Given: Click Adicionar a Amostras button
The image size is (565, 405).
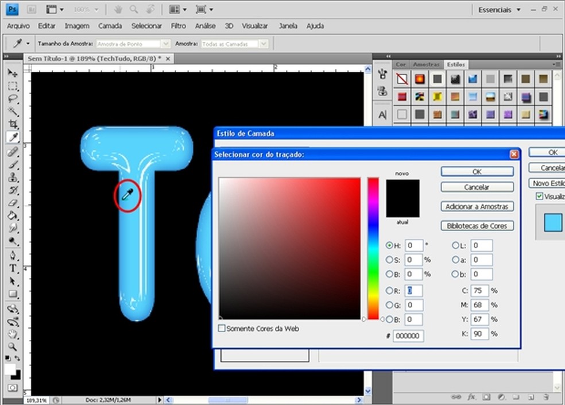Looking at the screenshot, I should [x=477, y=206].
